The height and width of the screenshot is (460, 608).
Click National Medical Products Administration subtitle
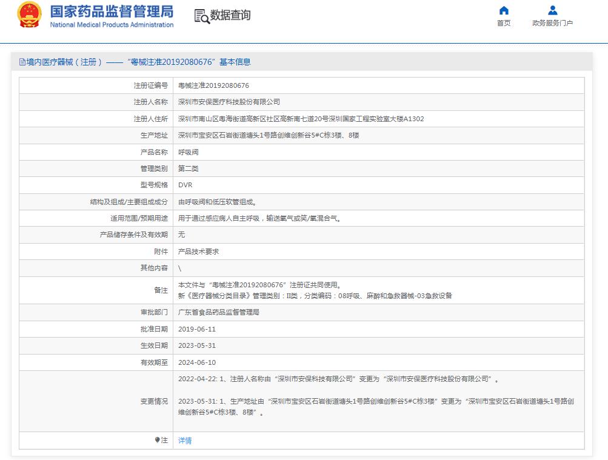coord(112,25)
